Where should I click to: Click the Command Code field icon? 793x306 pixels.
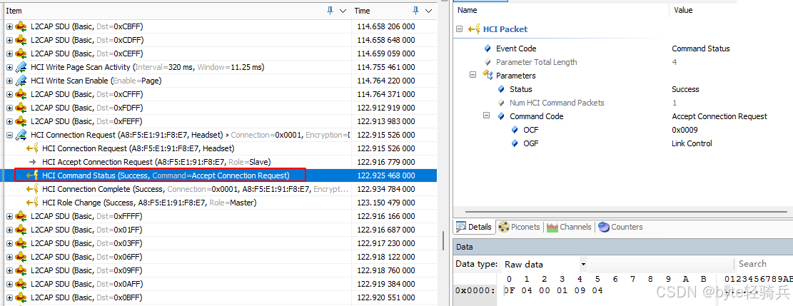[501, 116]
